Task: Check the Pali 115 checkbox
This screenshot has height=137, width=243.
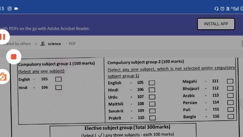Action: pyautogui.click(x=230, y=110)
